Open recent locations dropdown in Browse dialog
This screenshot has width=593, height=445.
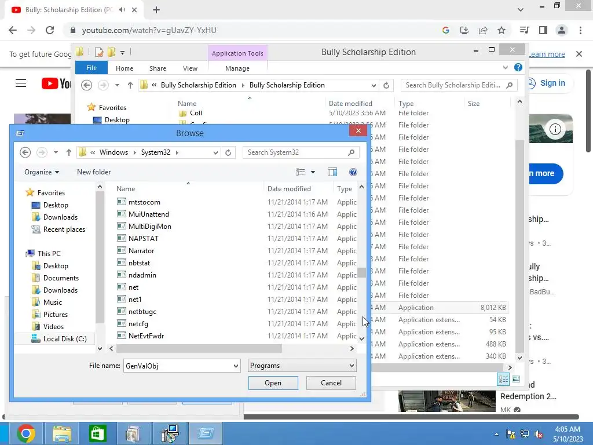(x=56, y=152)
